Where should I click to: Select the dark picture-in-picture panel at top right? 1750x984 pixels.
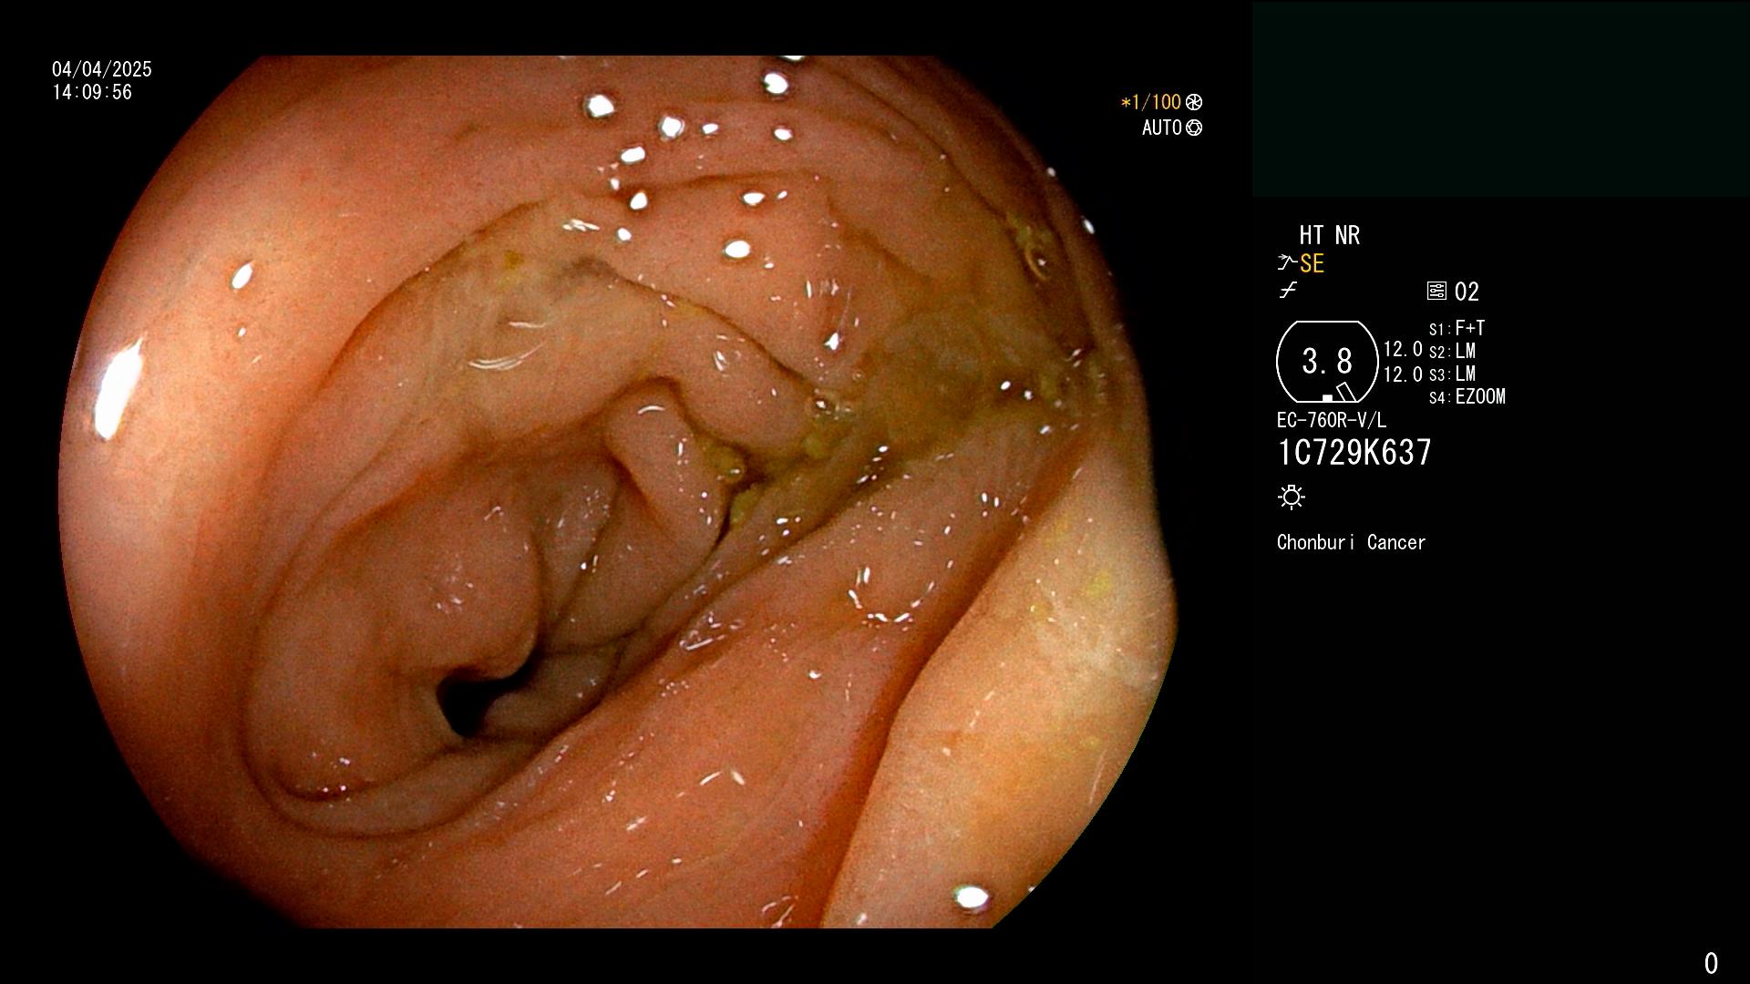click(1501, 99)
